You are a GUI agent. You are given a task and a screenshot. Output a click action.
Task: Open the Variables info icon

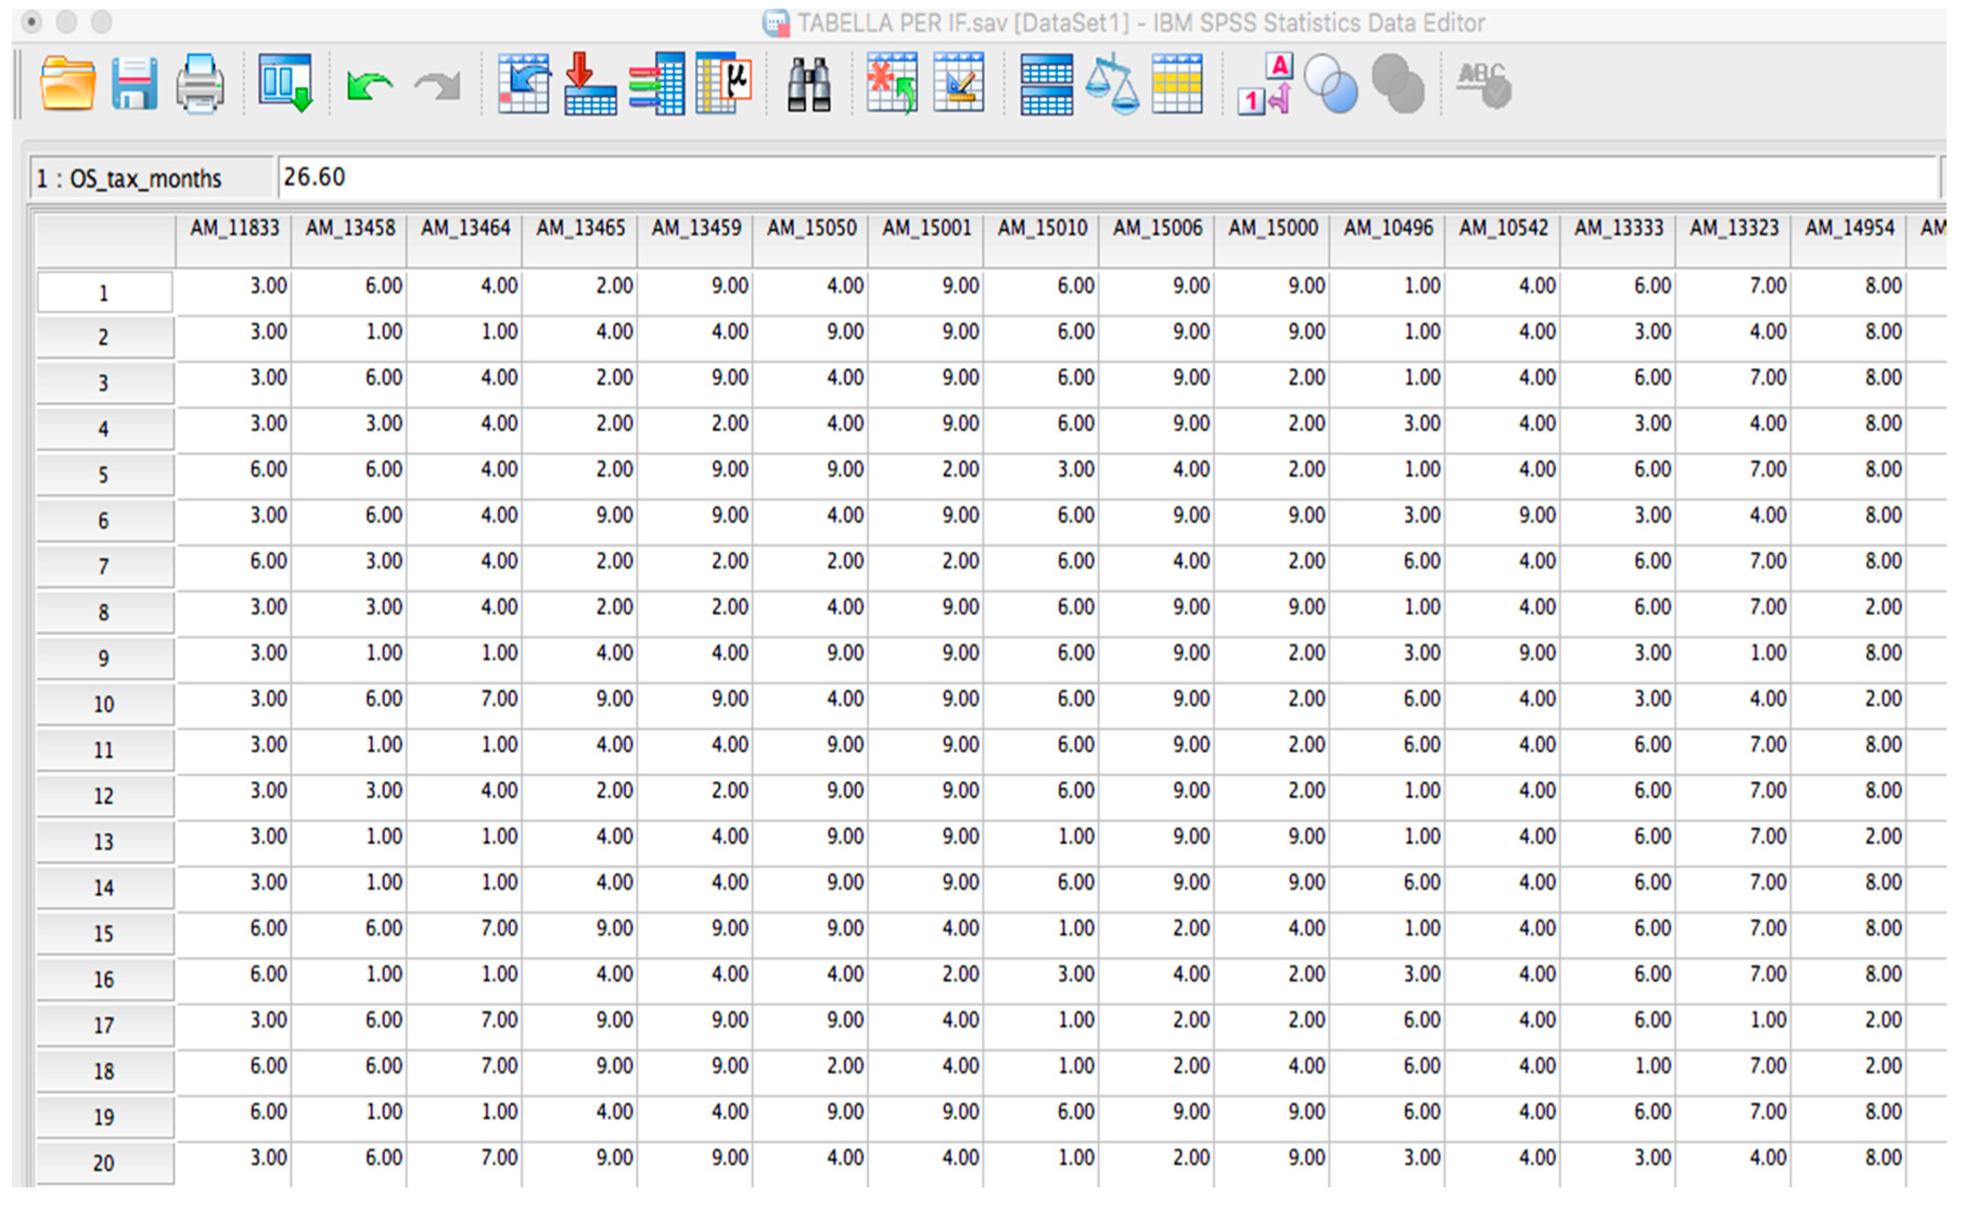(657, 83)
